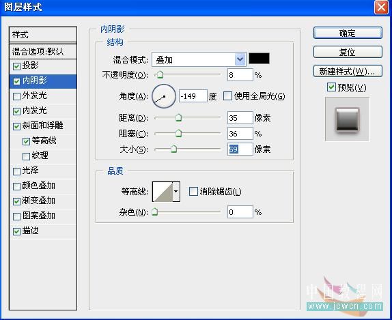Click the 复位 reset button
The width and height of the screenshot is (392, 320).
click(x=348, y=52)
